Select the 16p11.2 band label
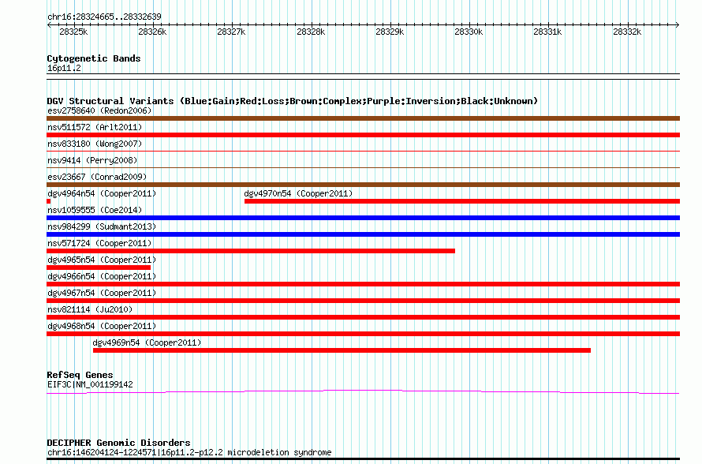Image resolution: width=702 pixels, height=464 pixels. tap(64, 68)
